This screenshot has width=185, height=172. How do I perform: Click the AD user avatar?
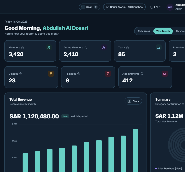[170, 7]
